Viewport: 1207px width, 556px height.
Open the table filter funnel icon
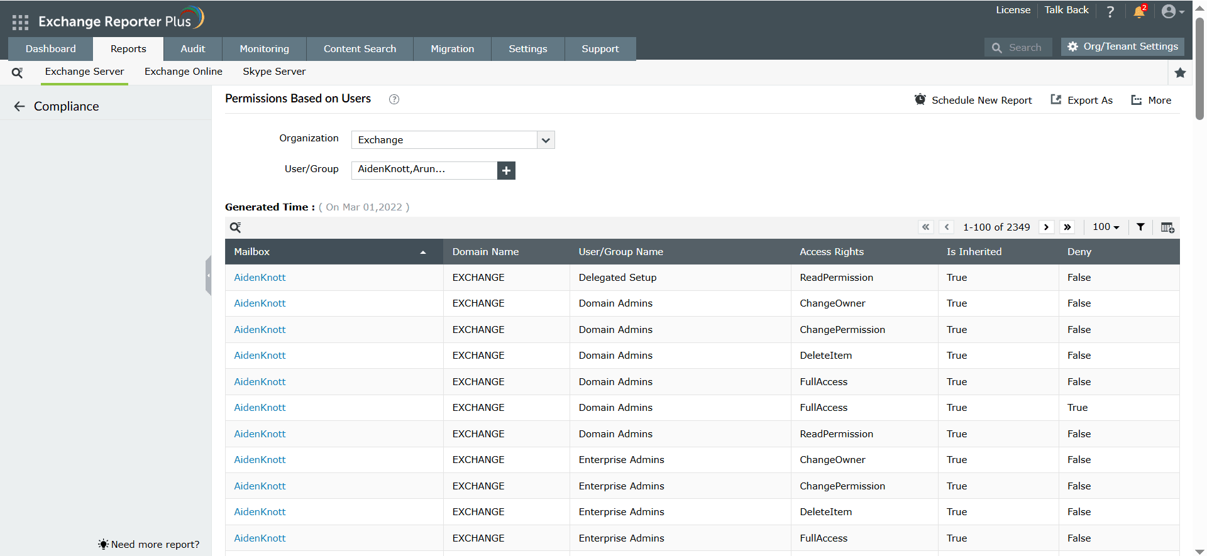tap(1140, 227)
